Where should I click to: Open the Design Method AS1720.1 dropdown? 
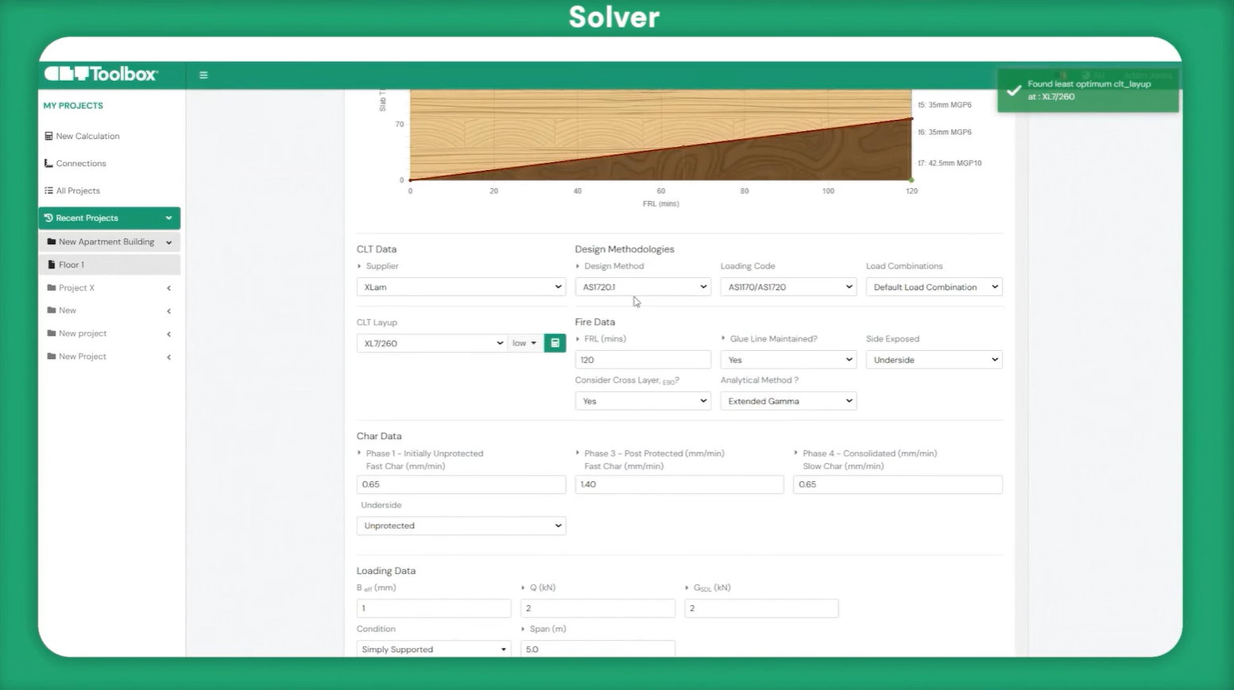click(x=642, y=287)
